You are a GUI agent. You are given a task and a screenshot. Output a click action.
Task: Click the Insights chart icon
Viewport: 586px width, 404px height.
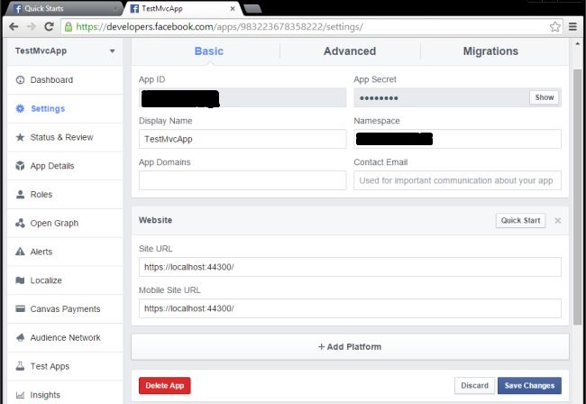point(20,395)
